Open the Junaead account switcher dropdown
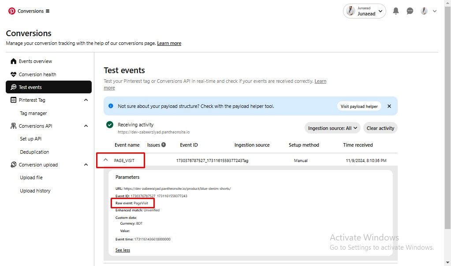Screen dimensions: 451x266 click(365, 11)
